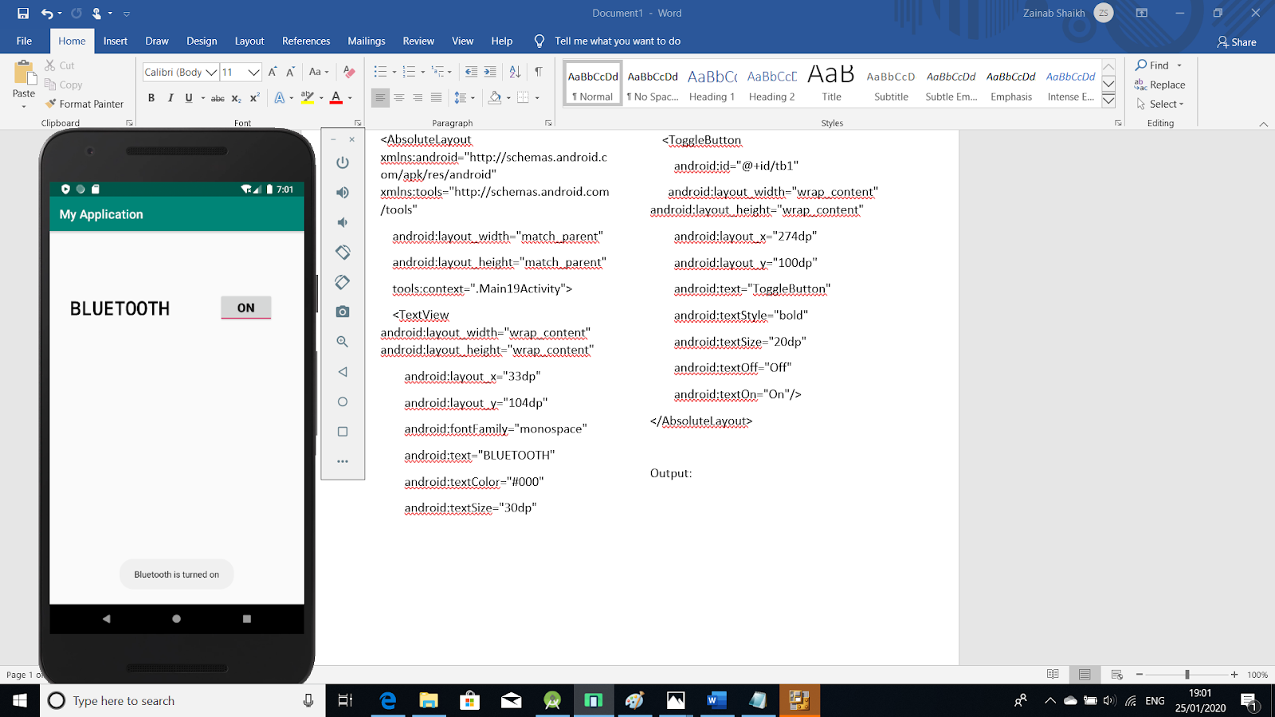Screen dimensions: 1275x717
Task: Power button on emulator toolbar
Action: (343, 163)
